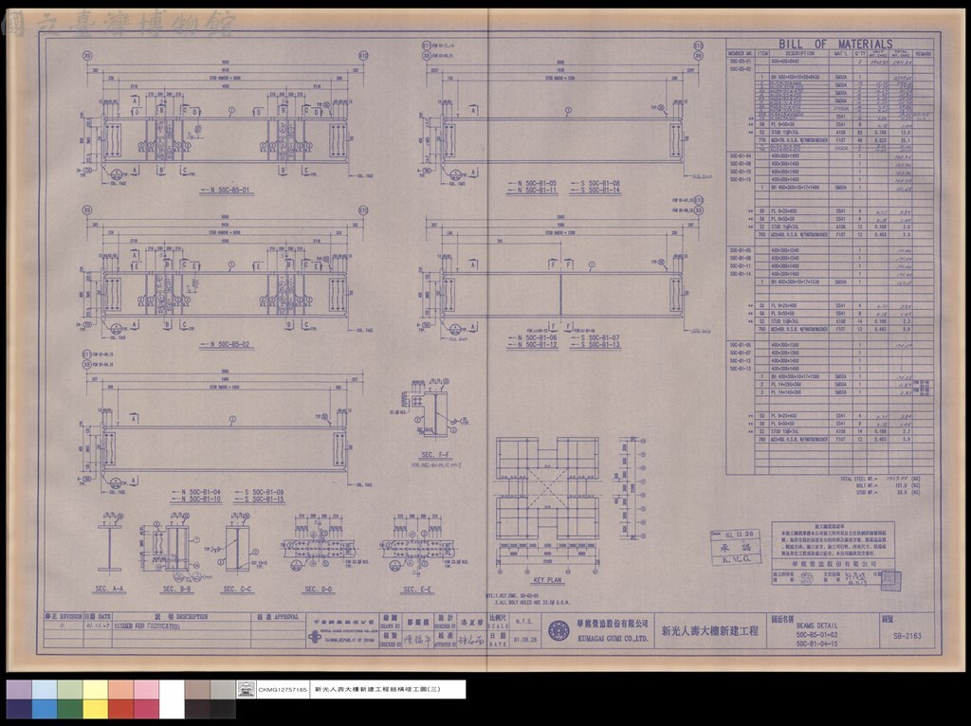Click the Kumagai Gumi circular logo
This screenshot has width=971, height=726.
(559, 631)
